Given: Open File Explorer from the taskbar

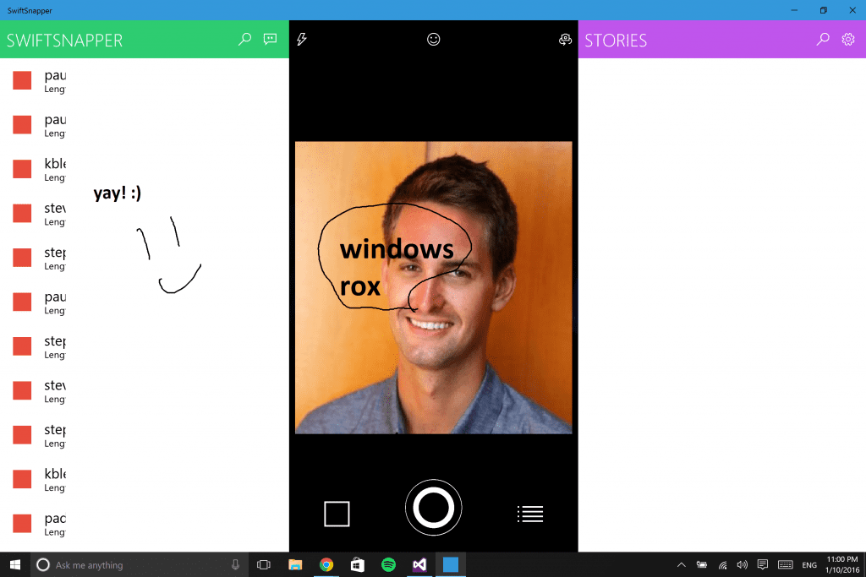Looking at the screenshot, I should pyautogui.click(x=295, y=565).
